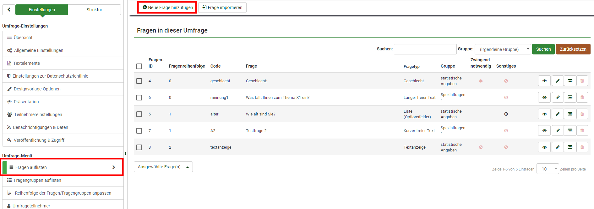Open summary icon for 'textanzeige' row
Viewport: 594px width, 209px height.
pos(570,147)
